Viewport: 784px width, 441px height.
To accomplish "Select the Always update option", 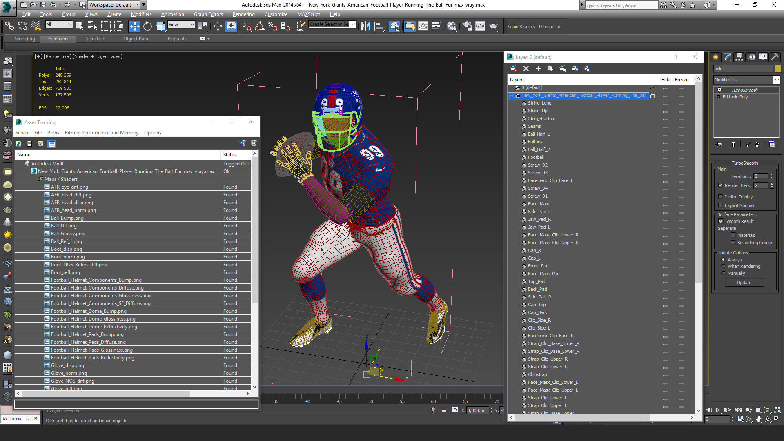I will (x=723, y=260).
